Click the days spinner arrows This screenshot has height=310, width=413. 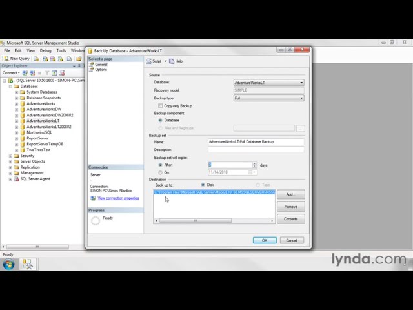point(254,165)
